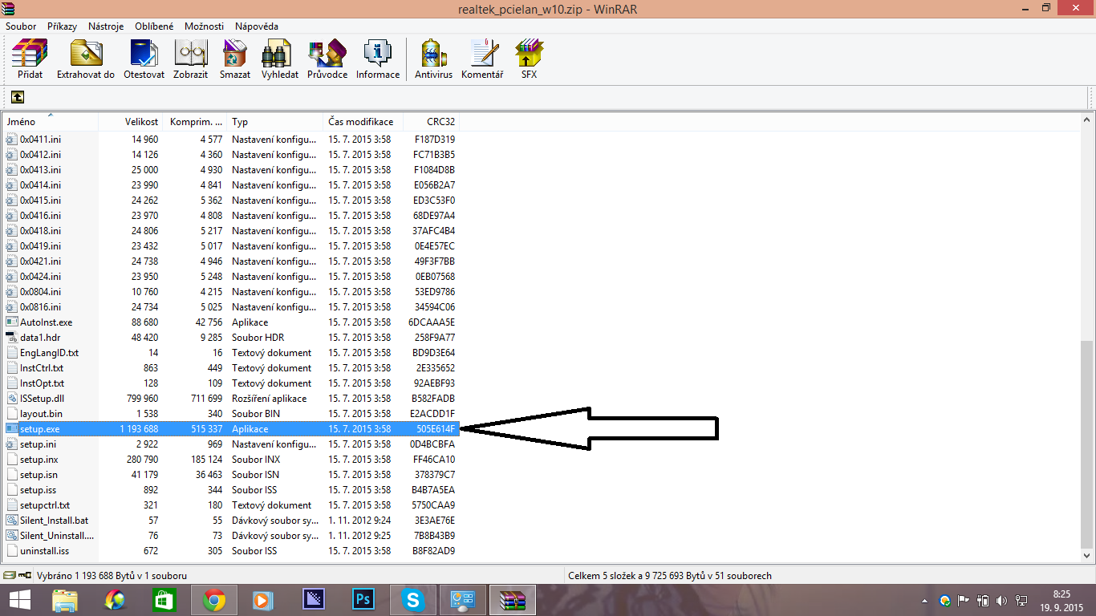The width and height of the screenshot is (1096, 616).
Task: Click the Extrahovat do toolbar icon
Action: click(86, 59)
